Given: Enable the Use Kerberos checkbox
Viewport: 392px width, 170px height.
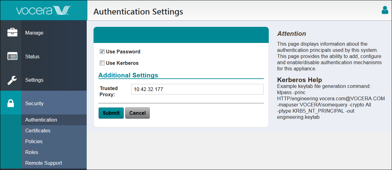Looking at the screenshot, I should pos(102,63).
